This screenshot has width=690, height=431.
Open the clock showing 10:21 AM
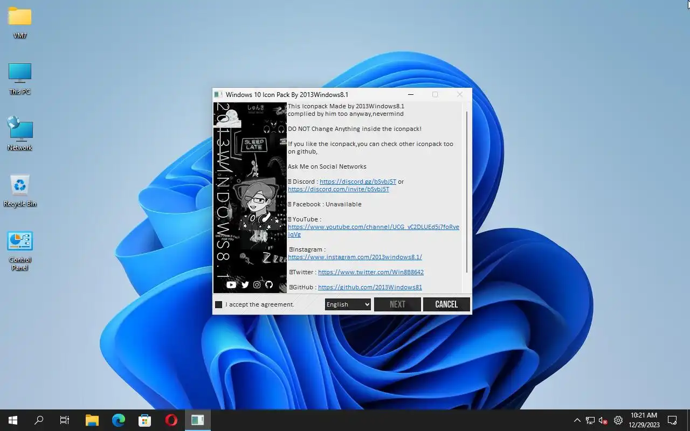[x=644, y=420]
